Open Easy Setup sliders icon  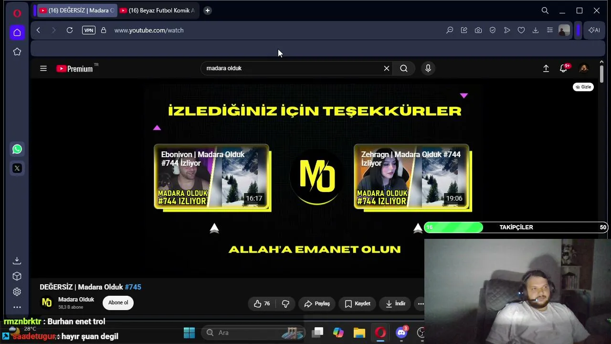[x=550, y=30]
